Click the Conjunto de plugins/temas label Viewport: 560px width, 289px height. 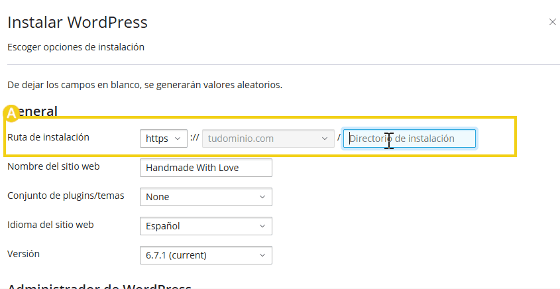[x=66, y=196]
